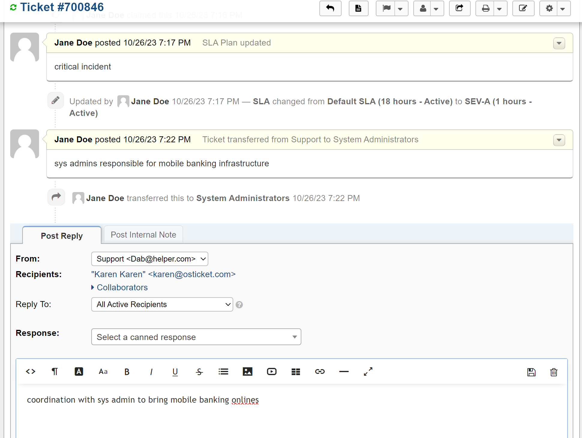Select the Post Reply tab
Image resolution: width=582 pixels, height=438 pixels.
pos(62,236)
